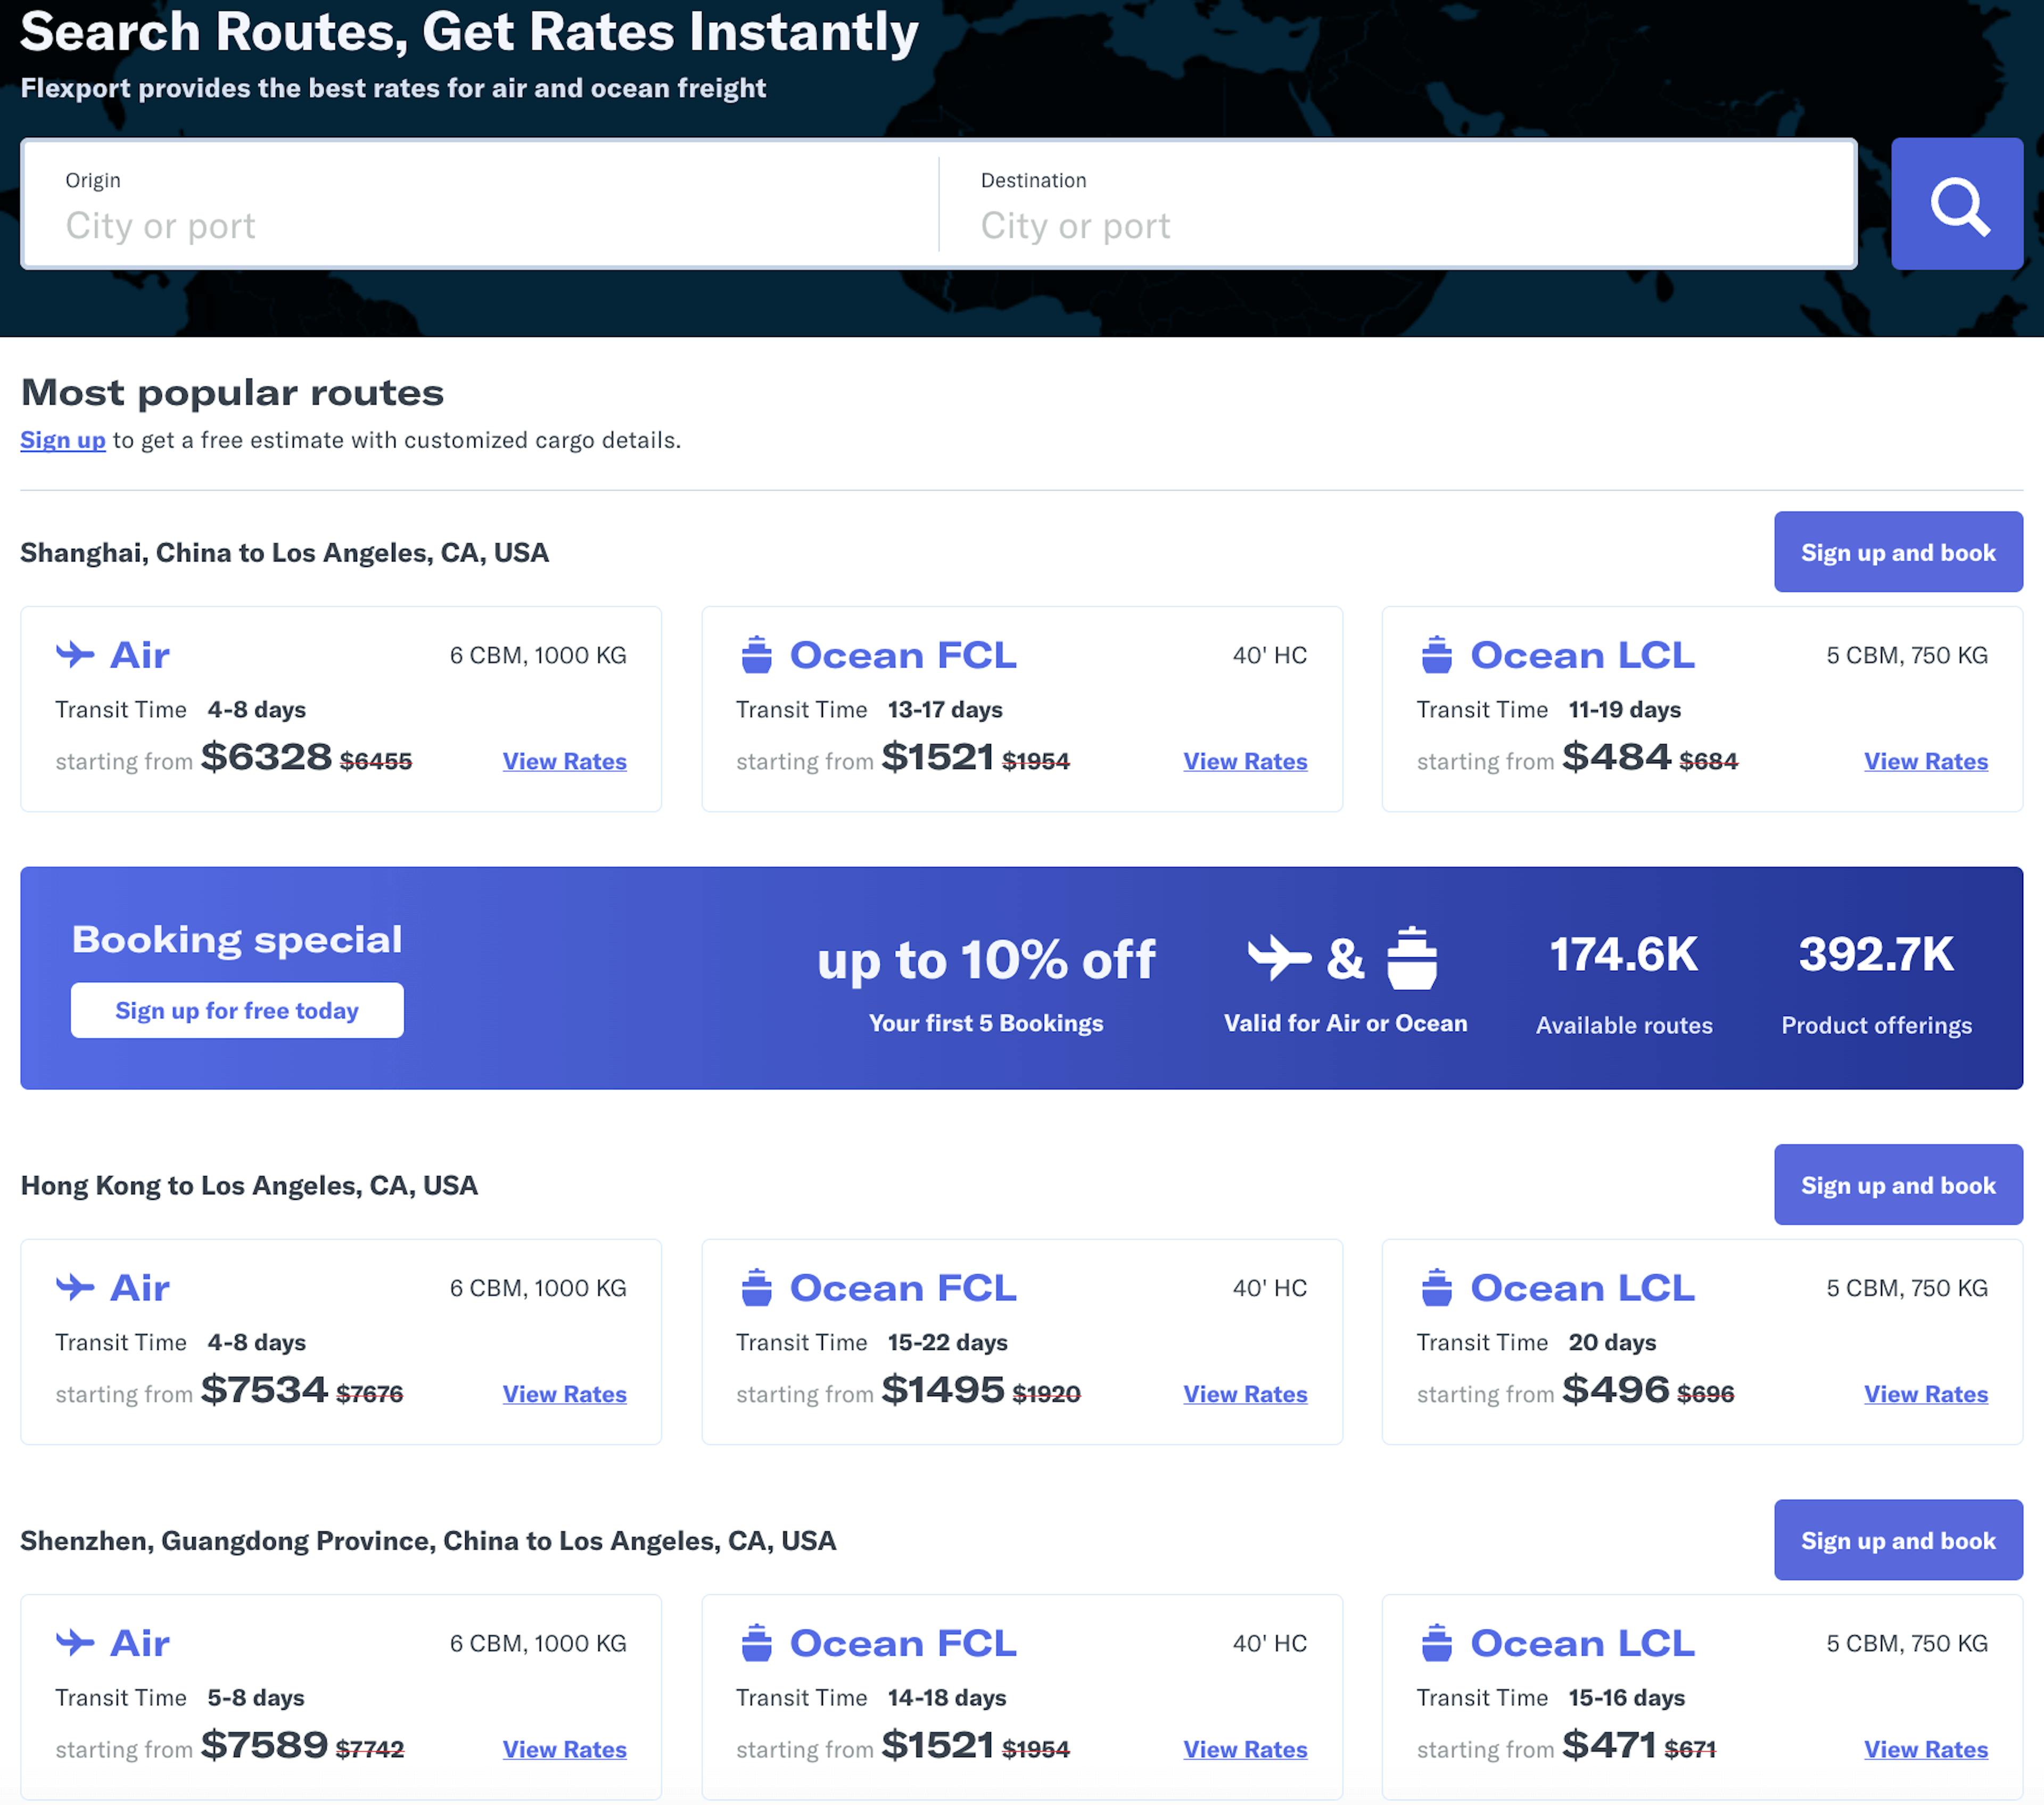Click the ship icon on Shanghai Ocean LCL card
The height and width of the screenshot is (1805, 2044).
point(1437,654)
